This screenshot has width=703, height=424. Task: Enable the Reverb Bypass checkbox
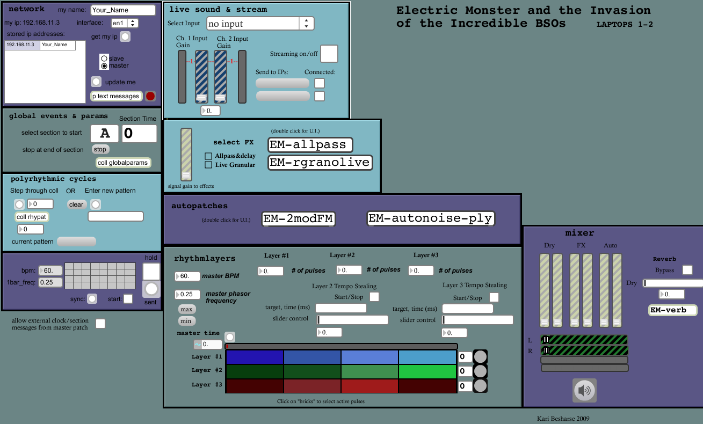pos(687,270)
